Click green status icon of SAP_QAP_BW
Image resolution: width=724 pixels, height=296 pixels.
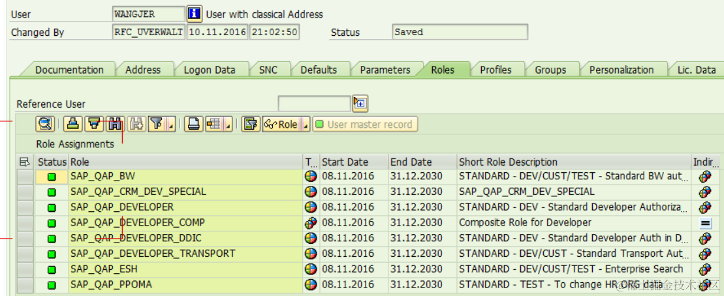[52, 177]
